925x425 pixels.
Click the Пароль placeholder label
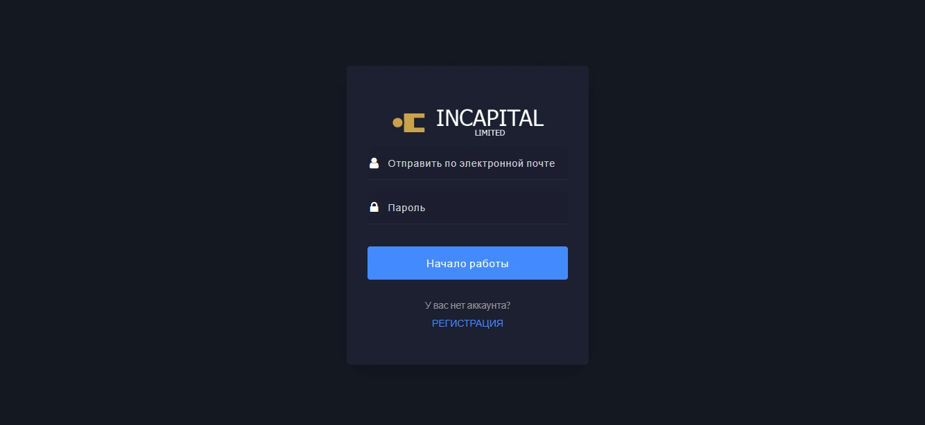(x=406, y=208)
